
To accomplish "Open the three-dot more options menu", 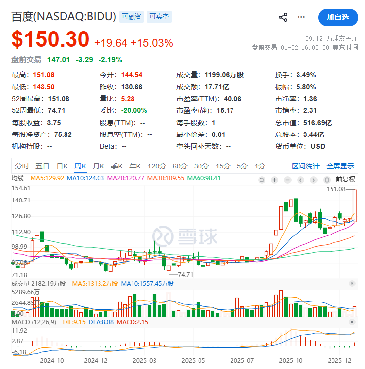I will pyautogui.click(x=301, y=17).
